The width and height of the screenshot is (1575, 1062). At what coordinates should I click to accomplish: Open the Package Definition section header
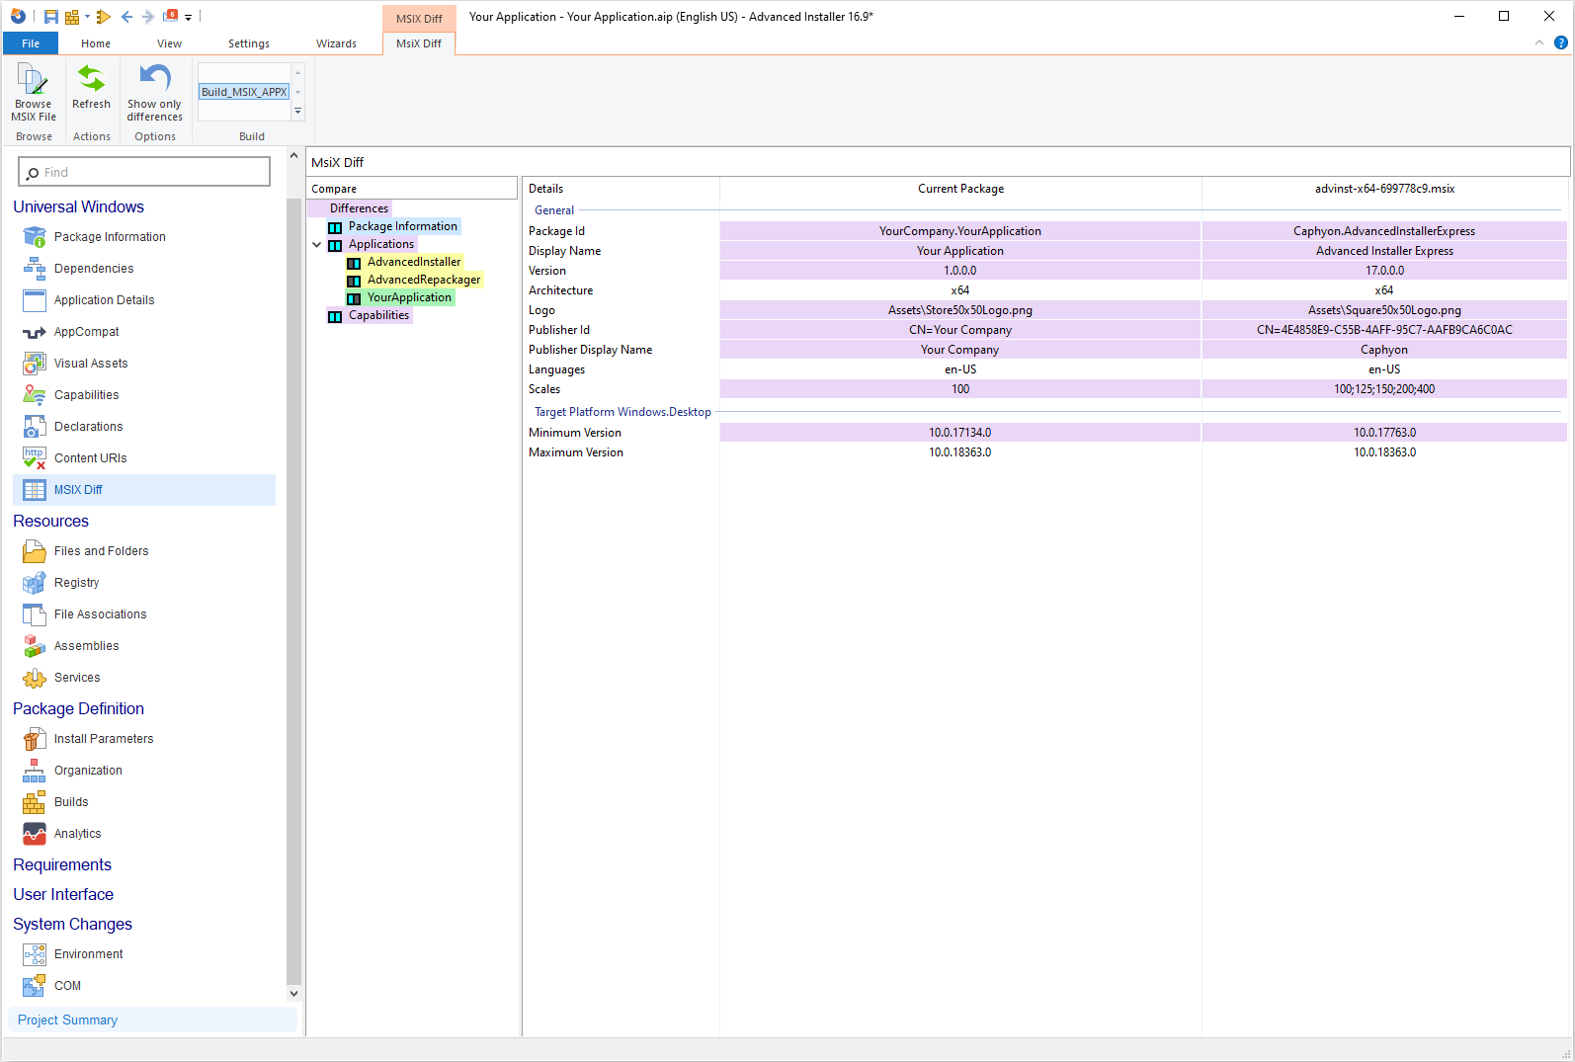(78, 708)
